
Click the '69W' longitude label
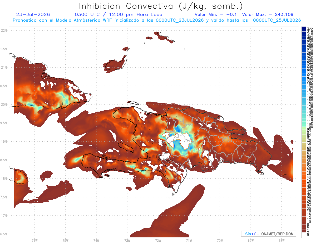[x=250, y=240]
